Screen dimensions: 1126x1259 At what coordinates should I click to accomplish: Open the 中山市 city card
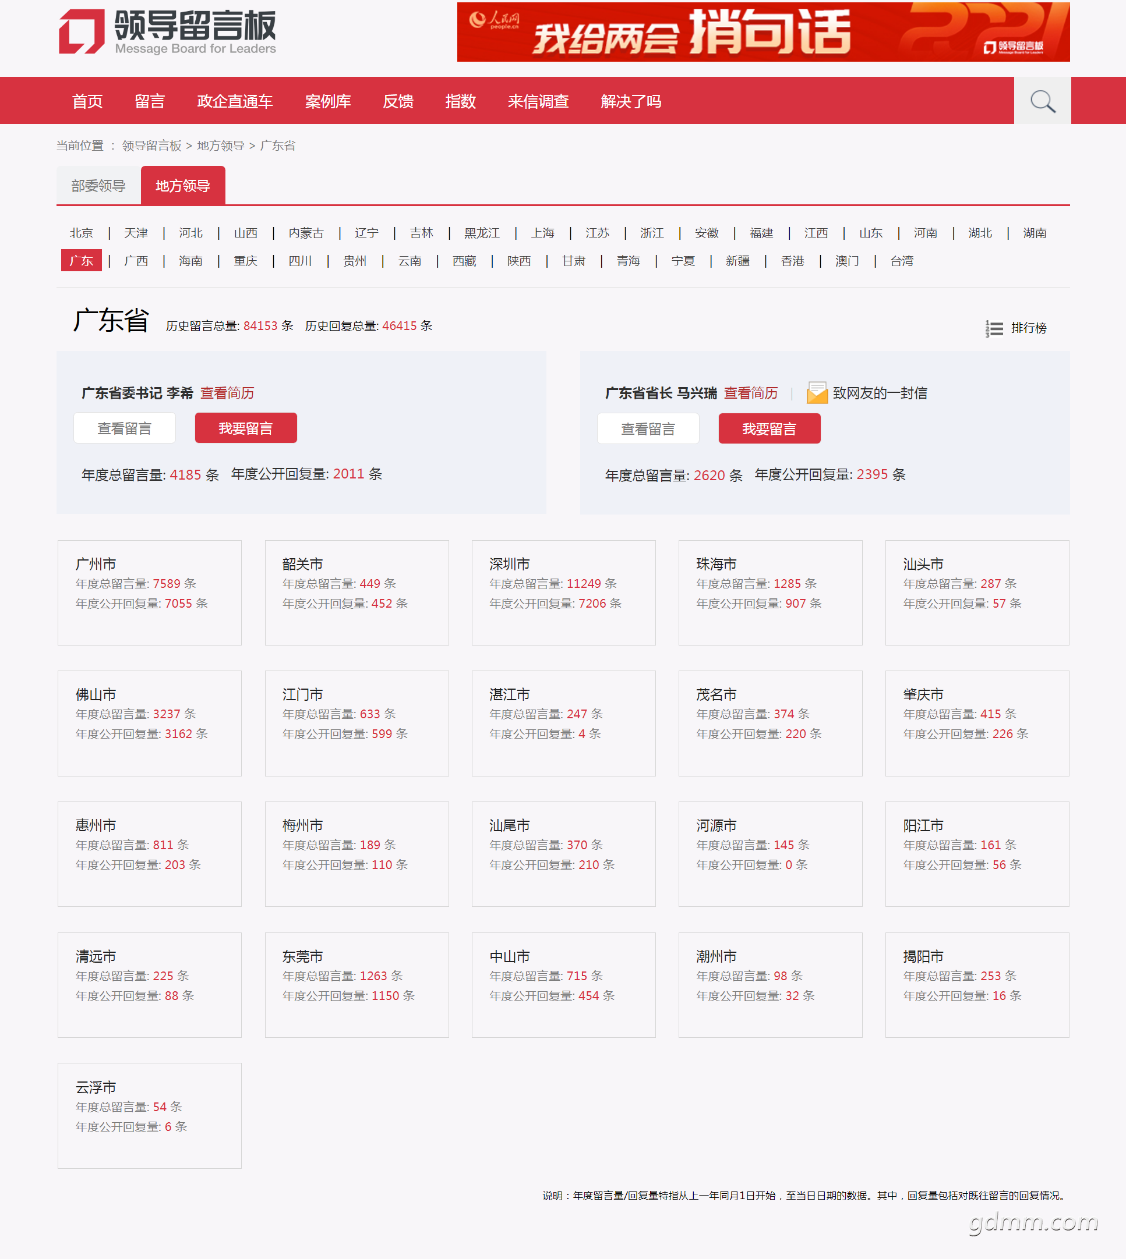coord(564,985)
